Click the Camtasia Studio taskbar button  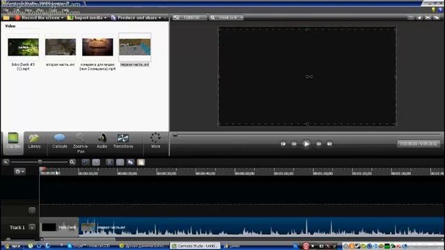tap(195, 246)
